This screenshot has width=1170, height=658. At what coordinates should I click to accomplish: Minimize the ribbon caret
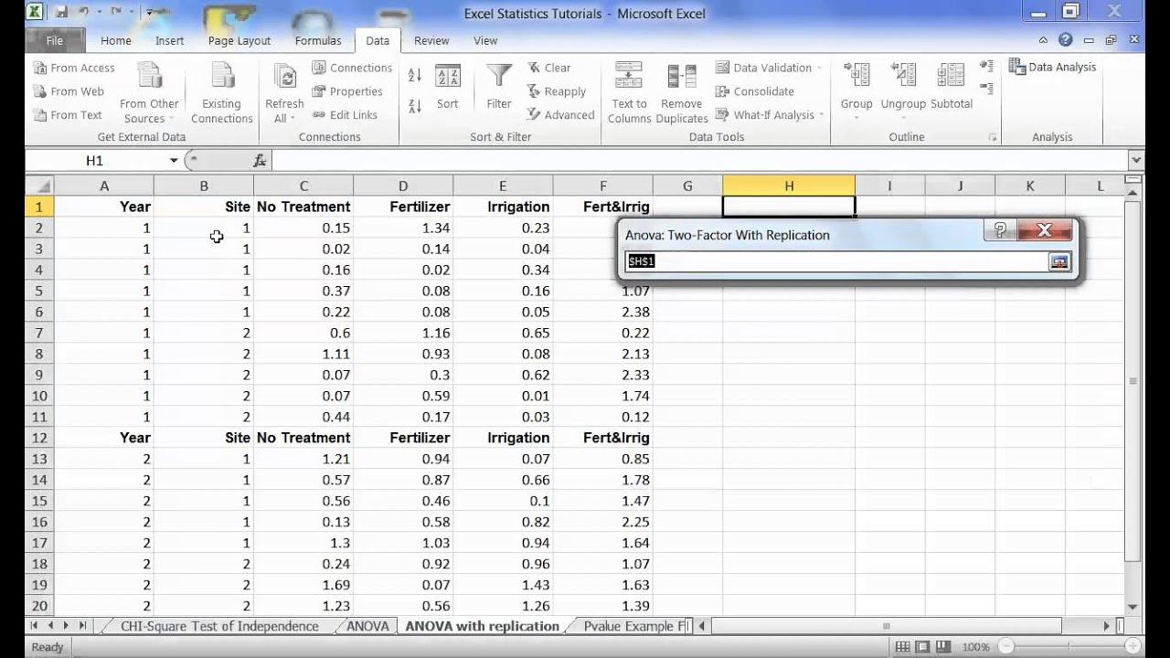[1045, 40]
